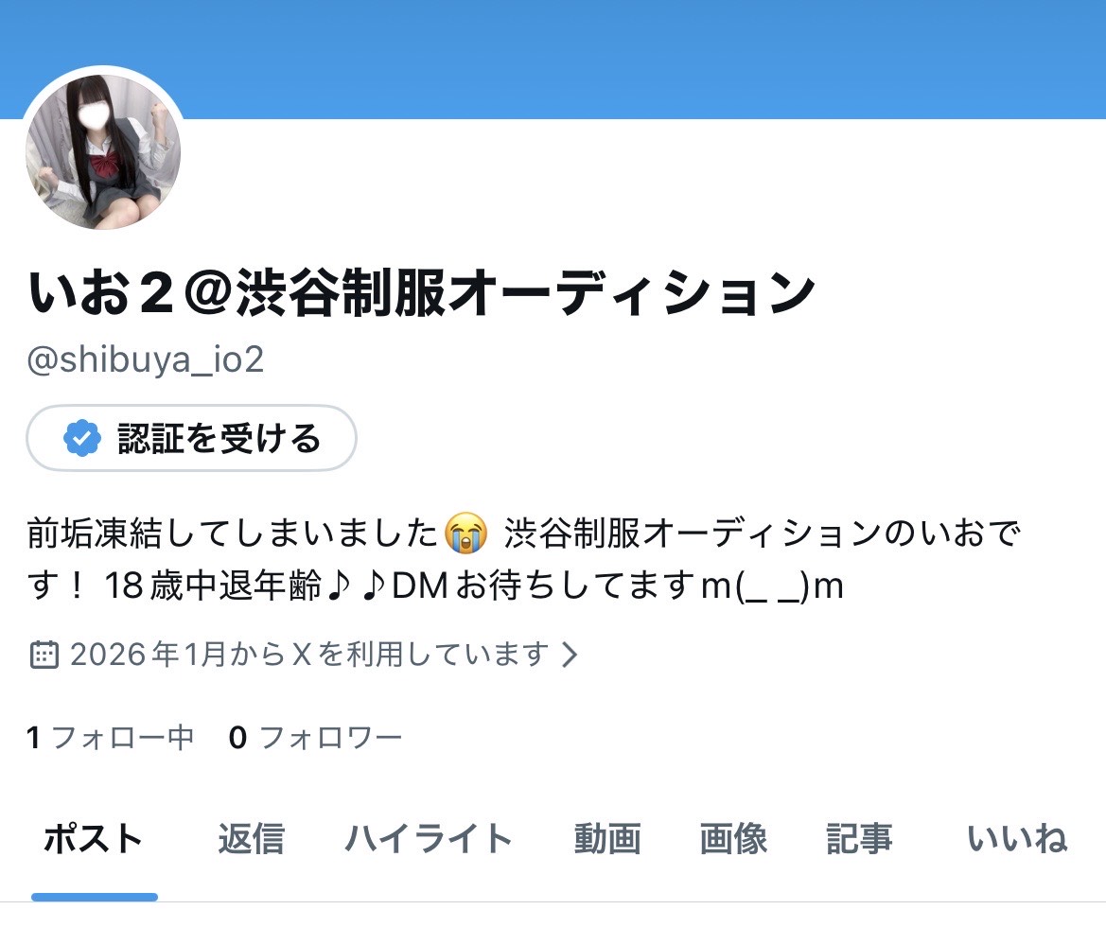Click the profile bio description text
Image resolution: width=1106 pixels, height=927 pixels.
coord(523,559)
